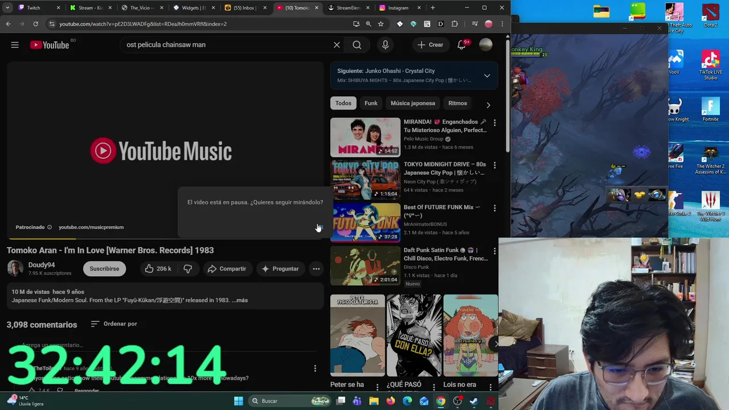Open the ¿QUÉ PASÓ CON ELLA? short thumbnail
This screenshot has width=729, height=410.
414,335
